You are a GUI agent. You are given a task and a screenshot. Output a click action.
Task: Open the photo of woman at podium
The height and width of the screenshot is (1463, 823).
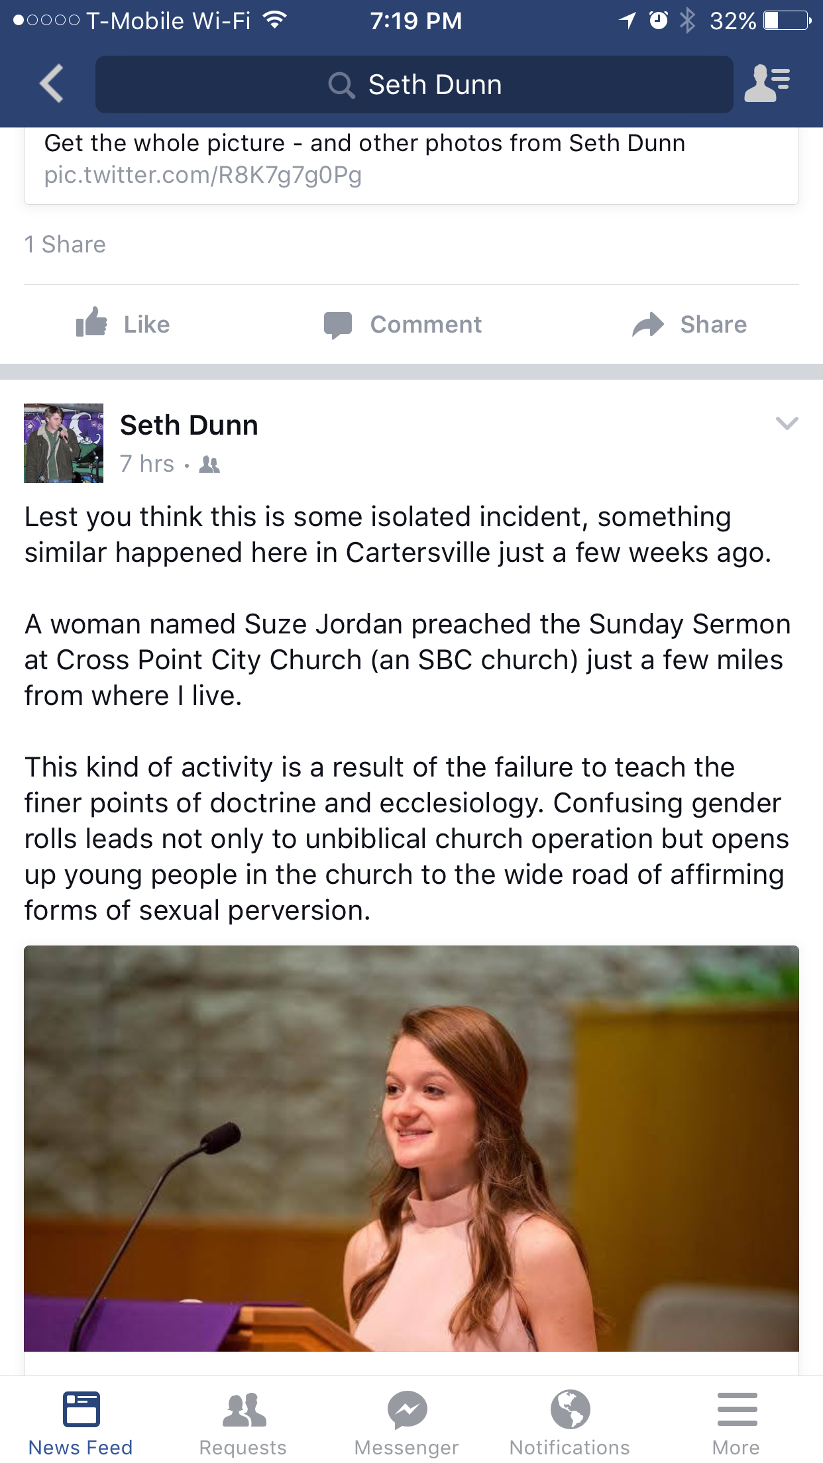411,1148
